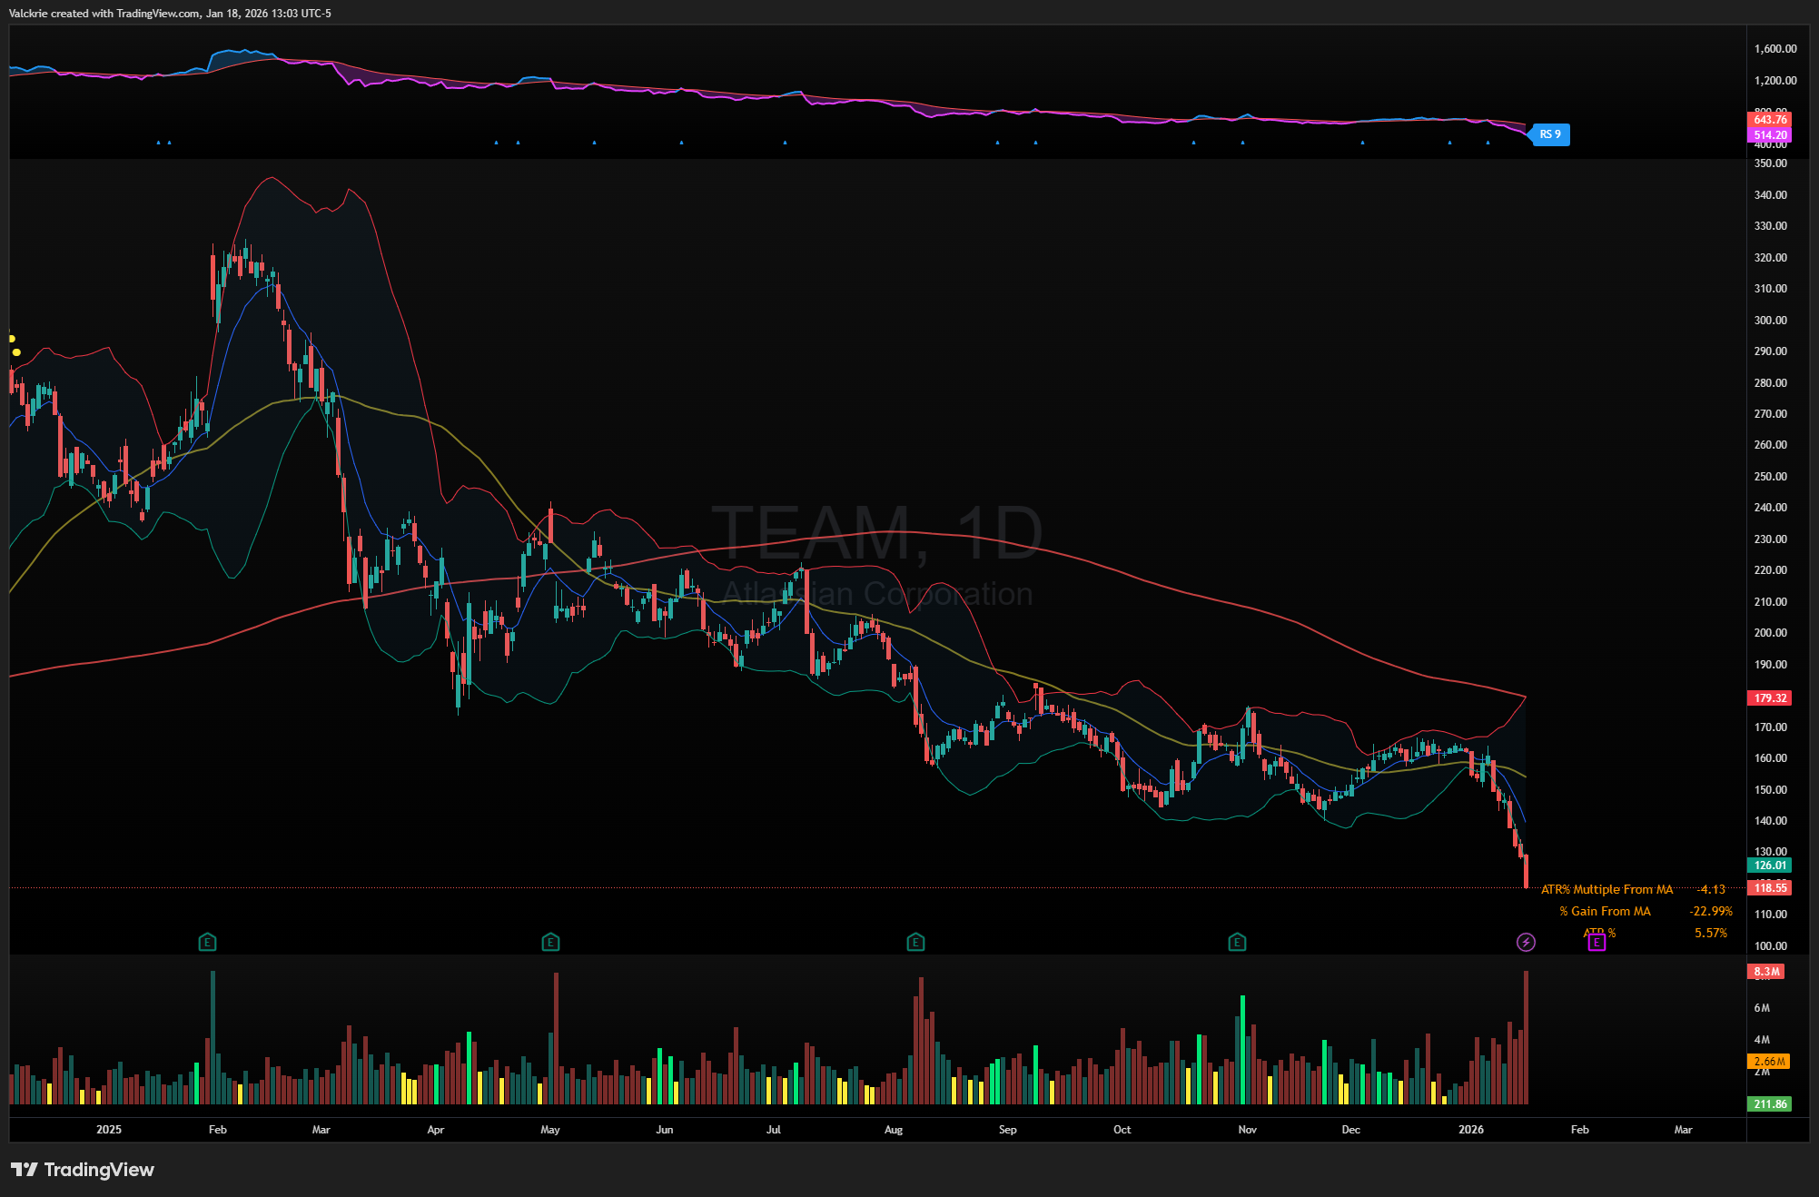Image resolution: width=1819 pixels, height=1197 pixels.
Task: Click the green 211.86 label on volume axis
Action: (1769, 1104)
